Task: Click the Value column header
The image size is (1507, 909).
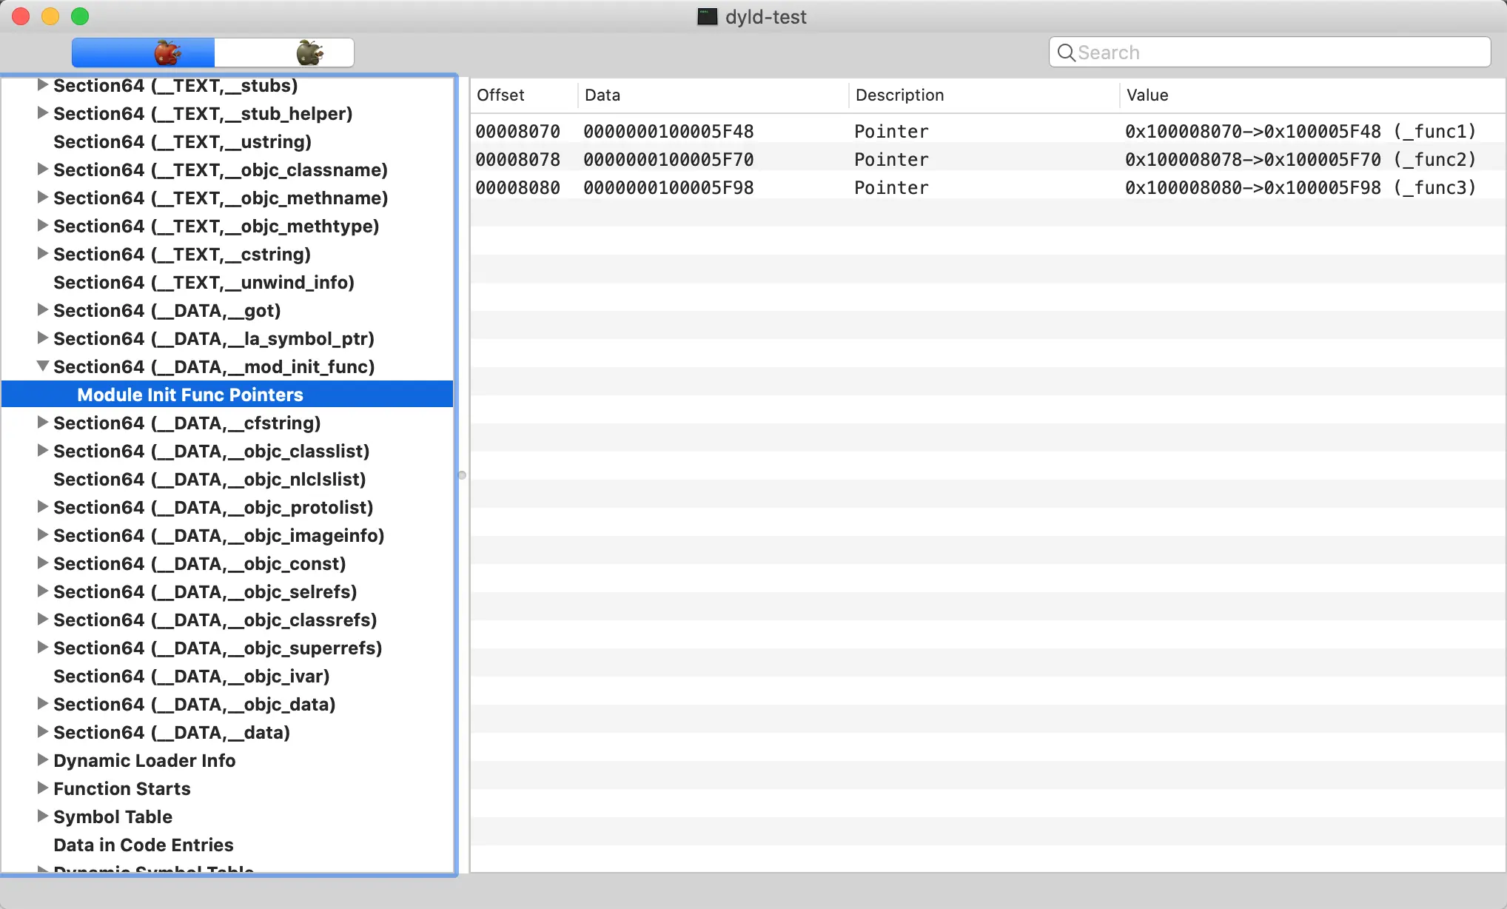Action: 1147,95
